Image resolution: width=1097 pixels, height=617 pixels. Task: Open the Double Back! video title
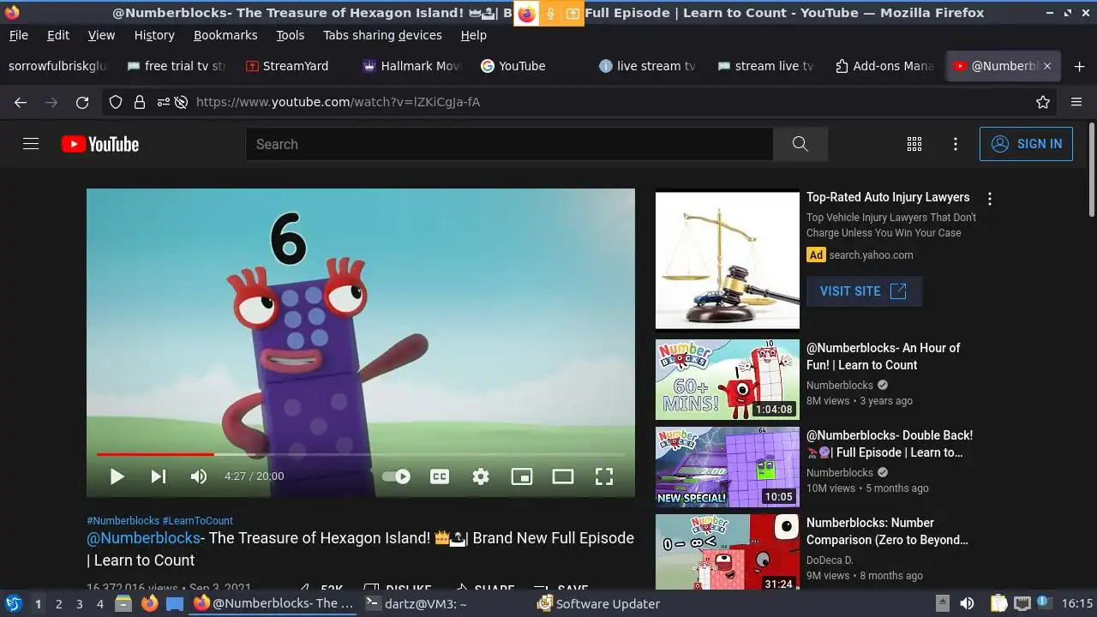tap(890, 444)
